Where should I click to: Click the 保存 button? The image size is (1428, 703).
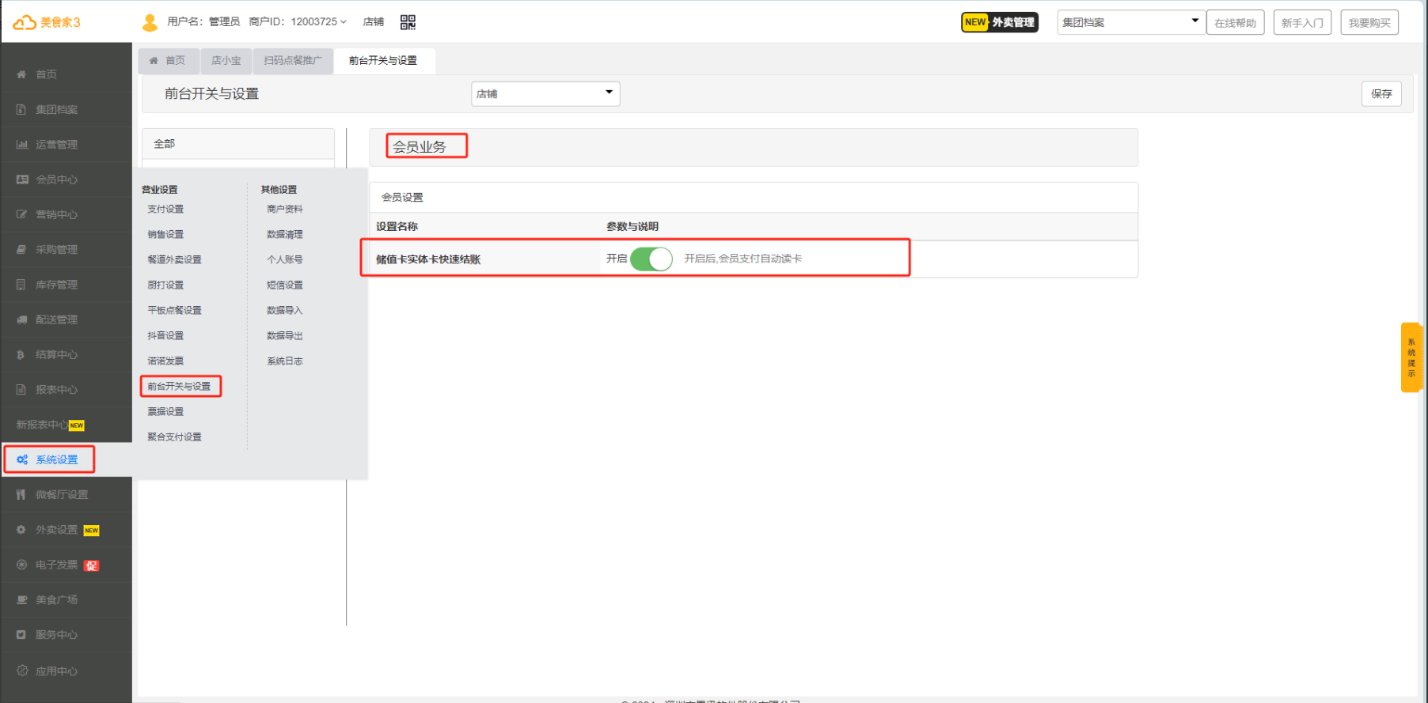(1381, 93)
